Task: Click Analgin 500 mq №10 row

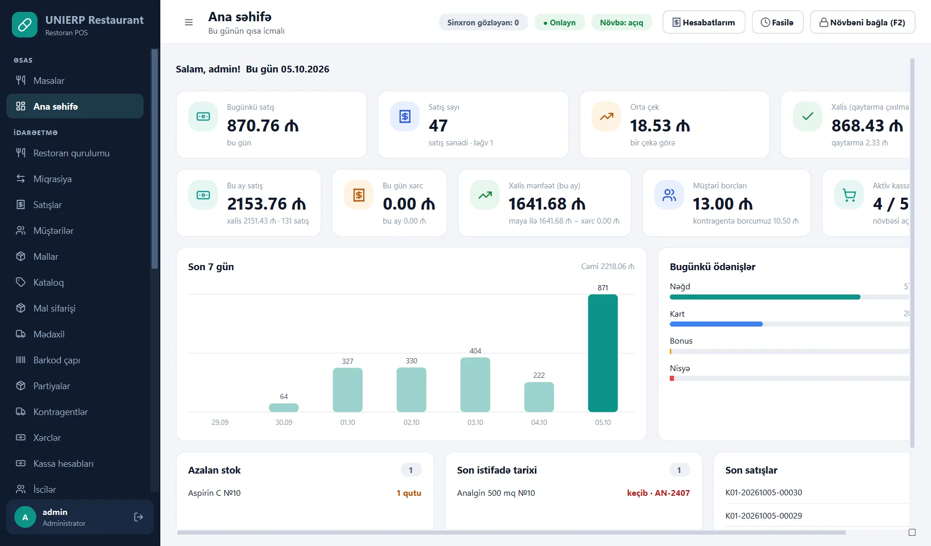Action: pos(573,493)
